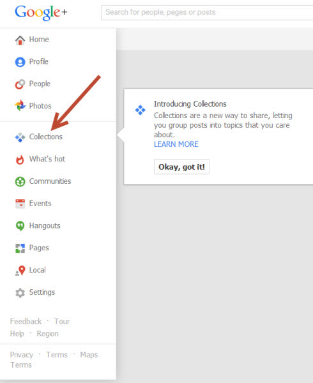Open the Events calendar icon
This screenshot has width=313, height=383.
20,204
